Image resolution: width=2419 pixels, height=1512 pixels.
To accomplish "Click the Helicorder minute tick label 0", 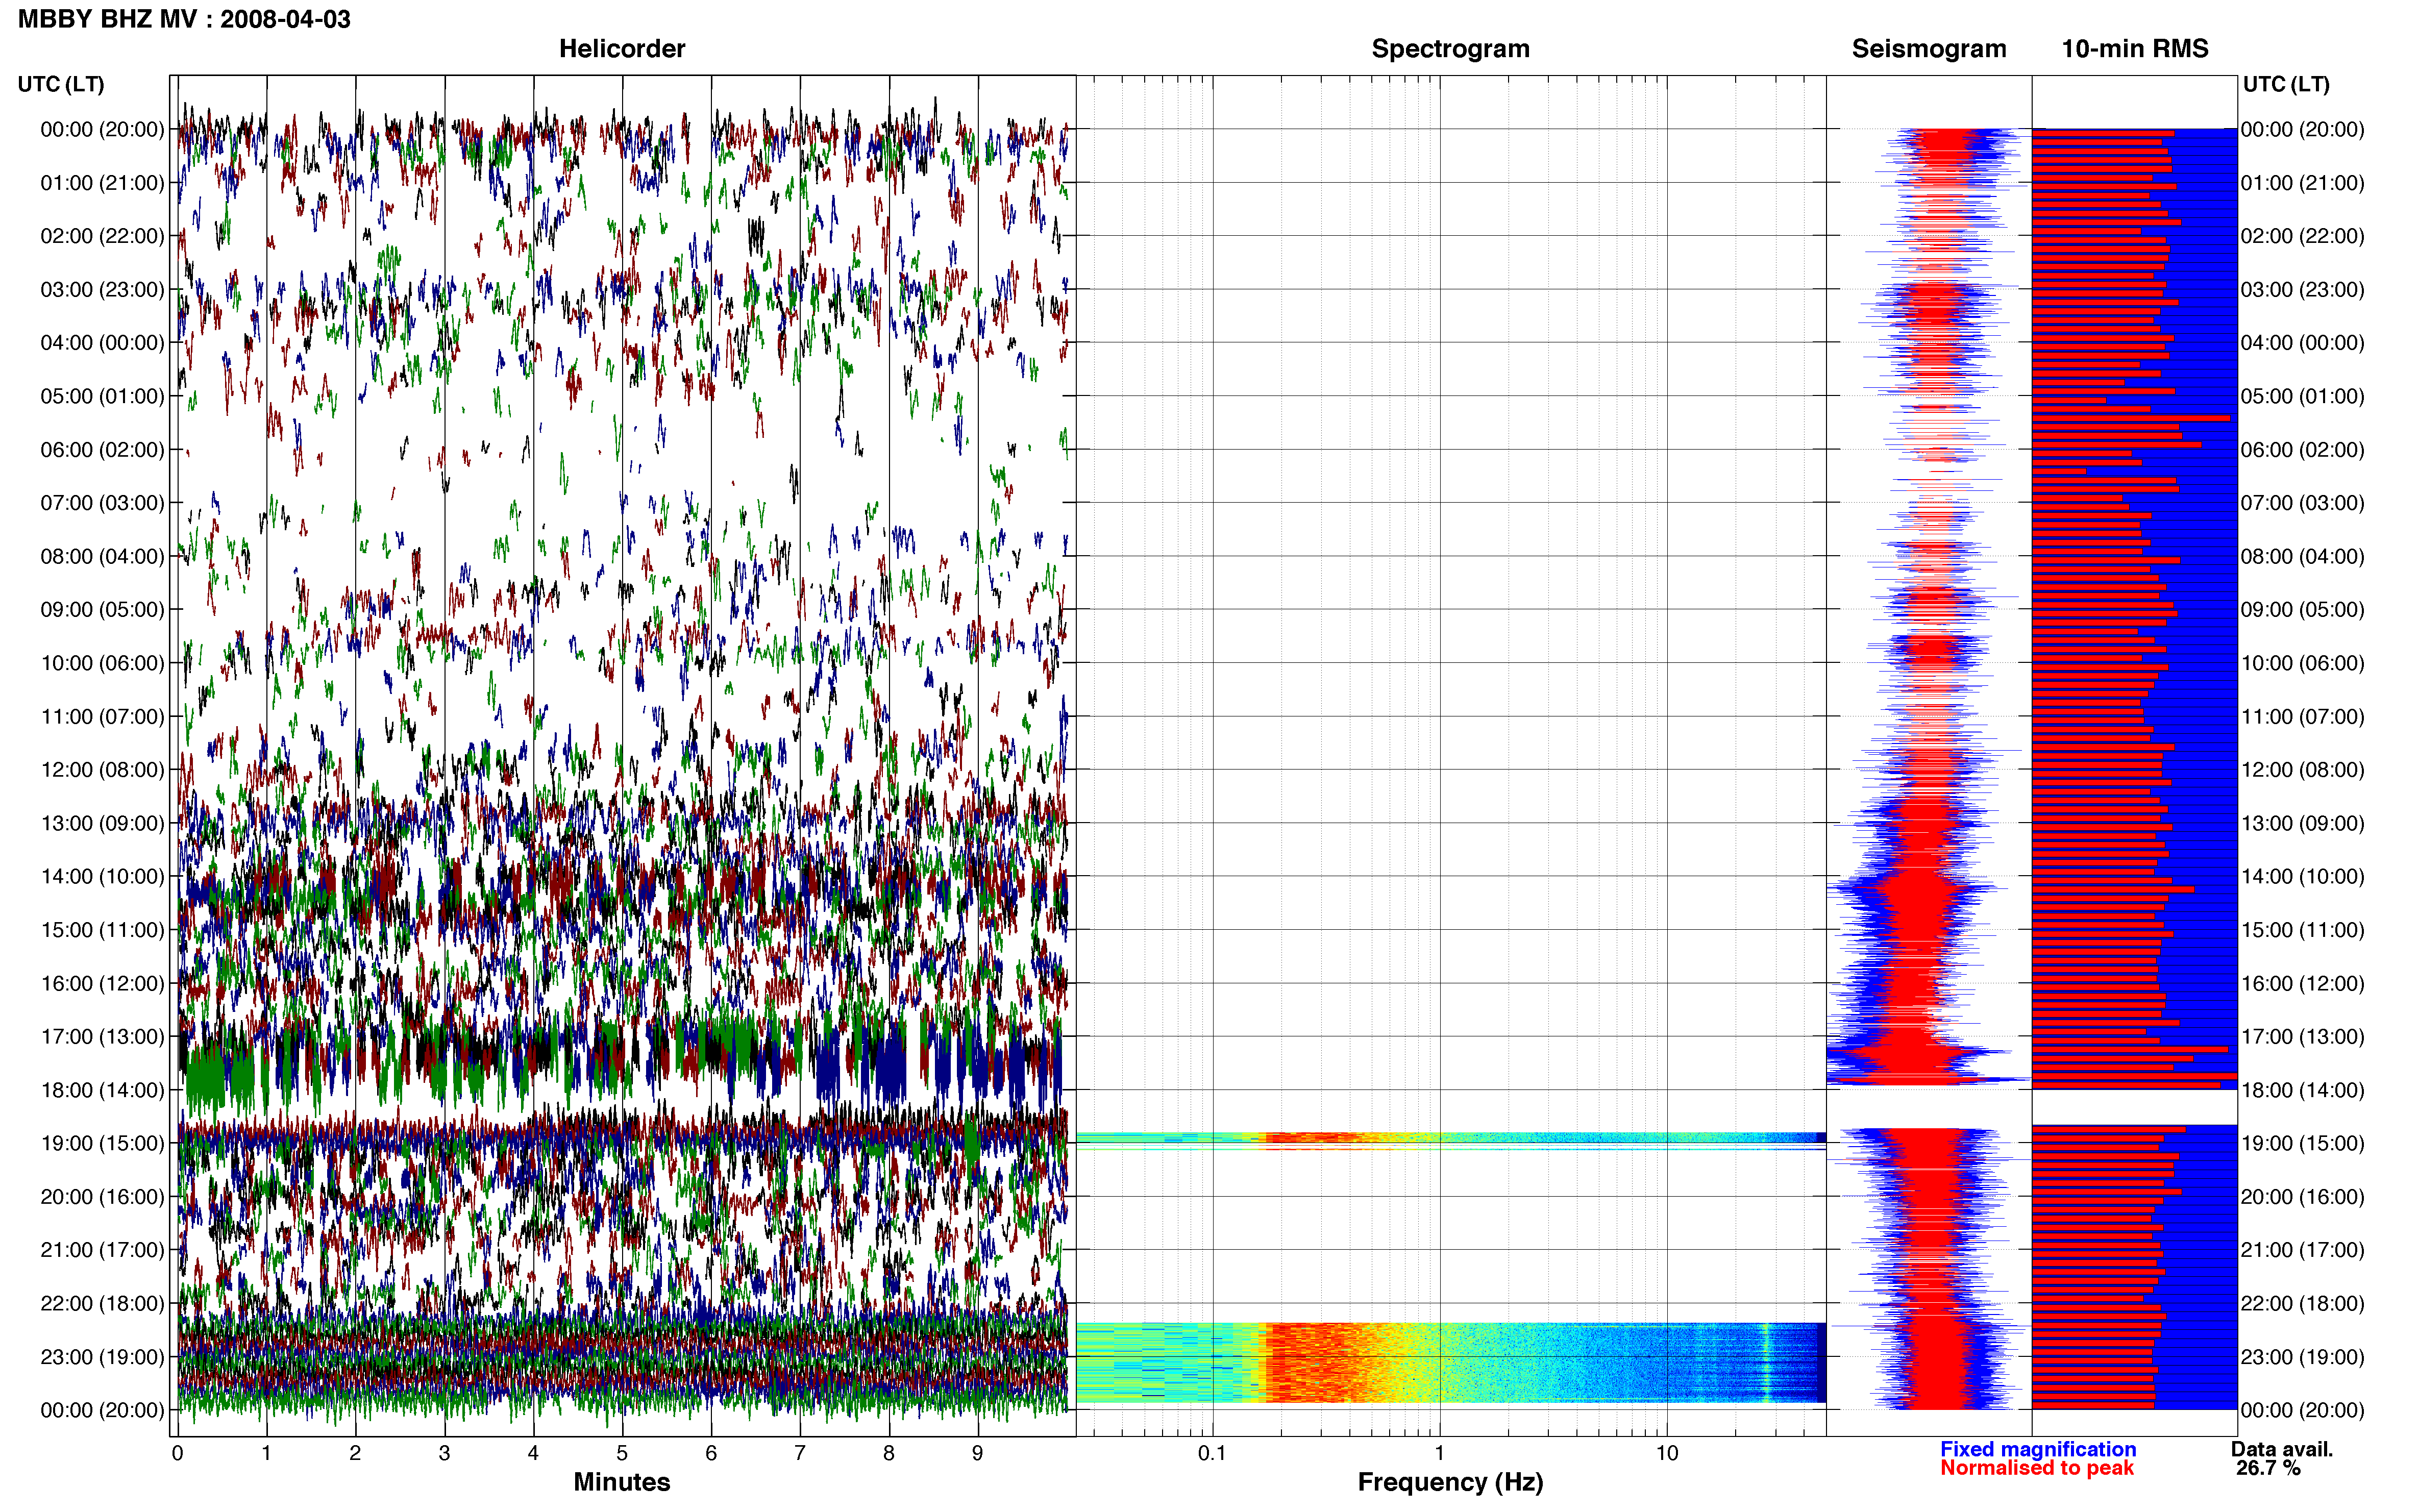I will click(x=177, y=1454).
